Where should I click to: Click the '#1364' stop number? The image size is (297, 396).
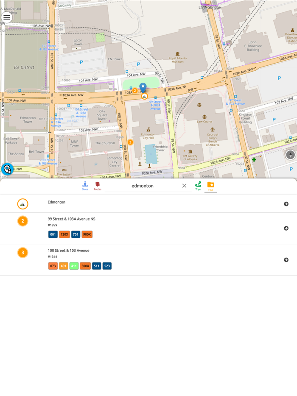(52, 257)
